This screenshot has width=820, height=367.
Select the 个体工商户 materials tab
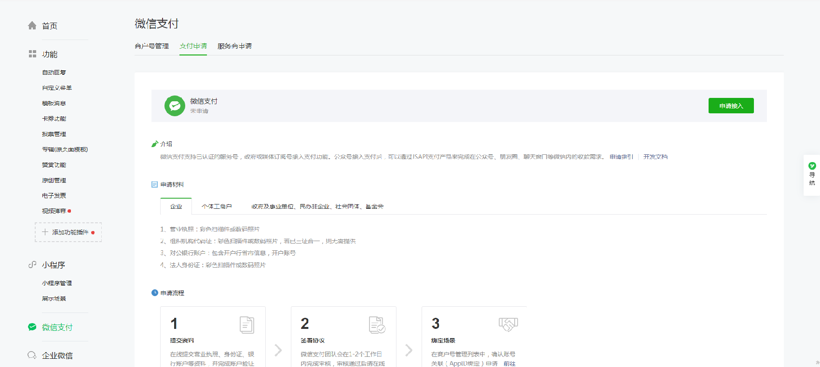(x=217, y=206)
